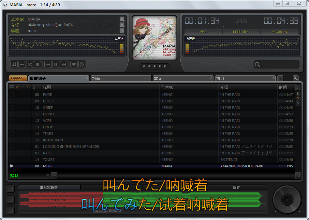
Task: Add new playlist with plus next to 默认
Action: coord(54,175)
